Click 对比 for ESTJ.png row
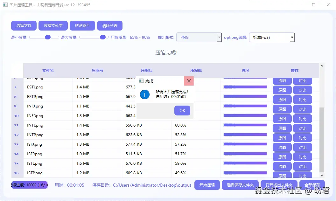Image resolution: width=336 pixels, height=201 pixels. click(302, 90)
